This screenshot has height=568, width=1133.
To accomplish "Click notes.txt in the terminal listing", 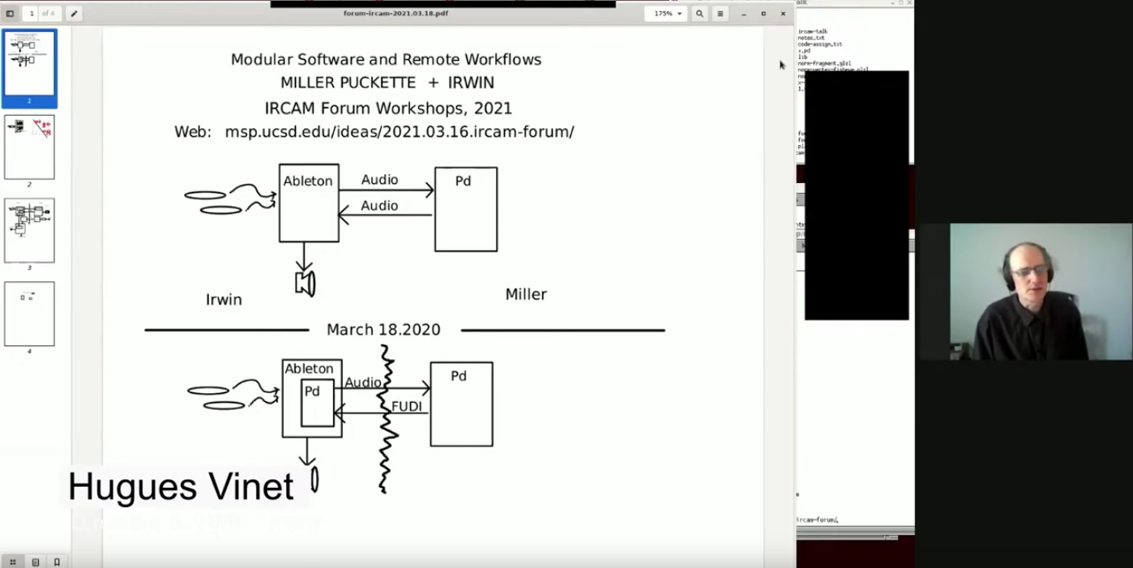I will pos(810,38).
